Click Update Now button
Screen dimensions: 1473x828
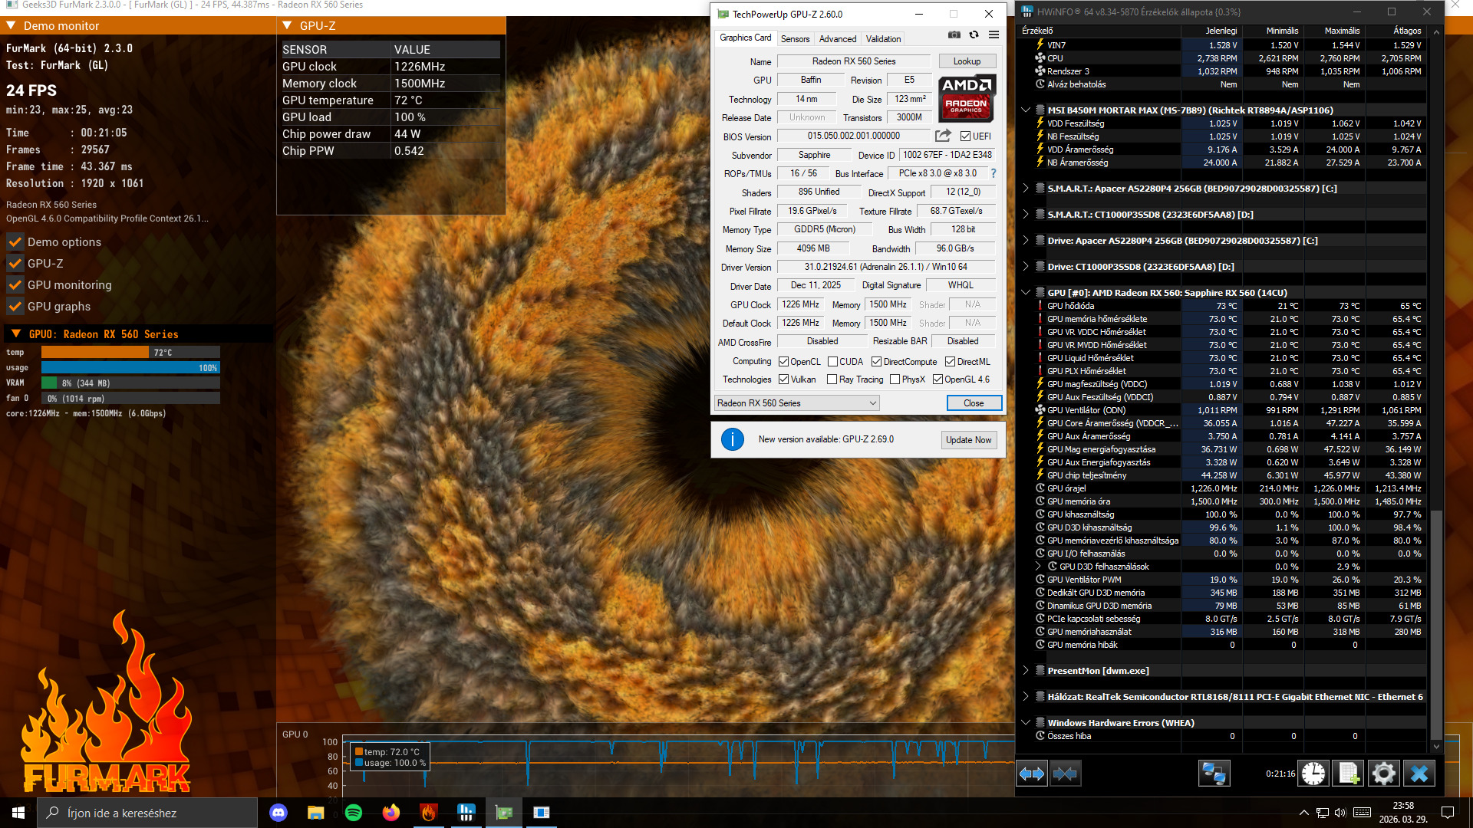pos(968,440)
